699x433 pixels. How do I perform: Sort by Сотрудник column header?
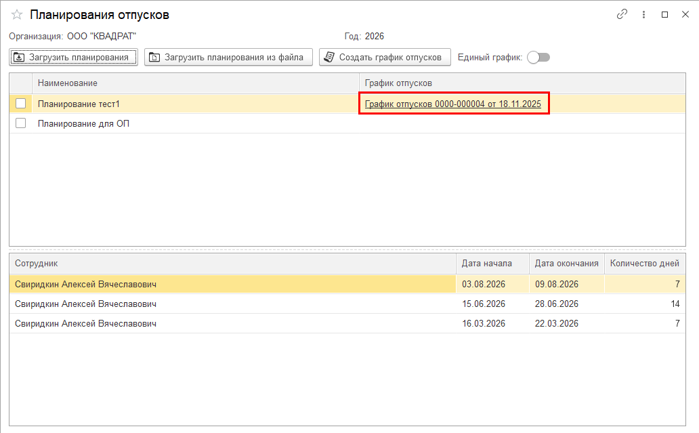[x=232, y=264]
